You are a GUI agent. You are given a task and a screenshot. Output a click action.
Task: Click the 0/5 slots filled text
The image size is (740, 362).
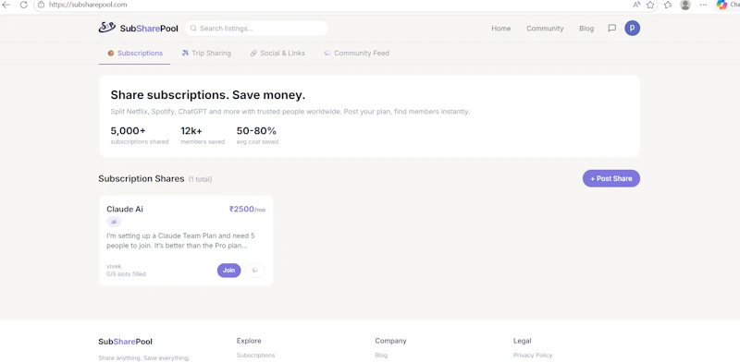tap(126, 274)
